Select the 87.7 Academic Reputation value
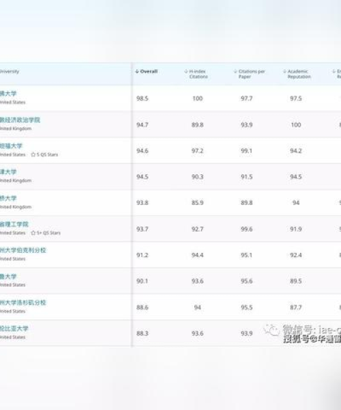Viewport: 341px width, 410px height. coord(296,307)
